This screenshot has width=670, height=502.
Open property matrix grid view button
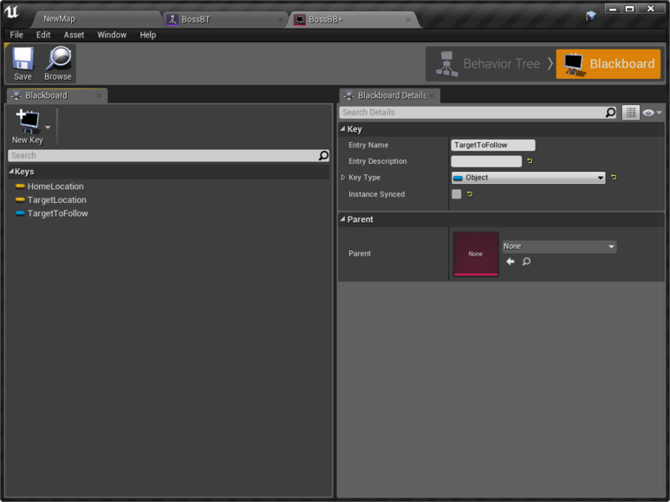pyautogui.click(x=631, y=113)
